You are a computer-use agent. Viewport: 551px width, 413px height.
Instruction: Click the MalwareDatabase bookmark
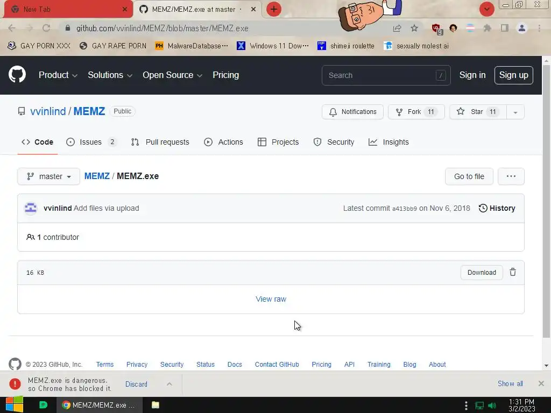(x=192, y=46)
